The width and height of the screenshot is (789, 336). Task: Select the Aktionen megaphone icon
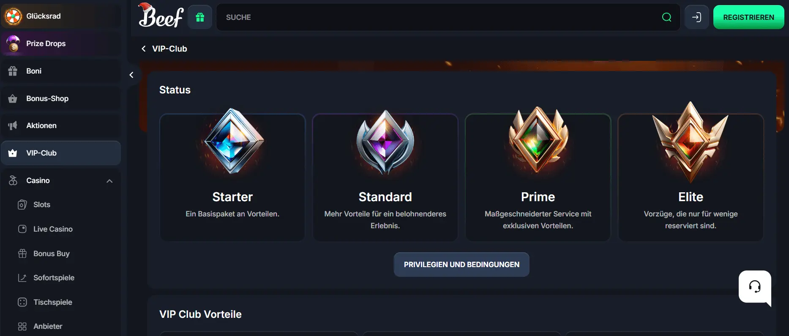(13, 125)
